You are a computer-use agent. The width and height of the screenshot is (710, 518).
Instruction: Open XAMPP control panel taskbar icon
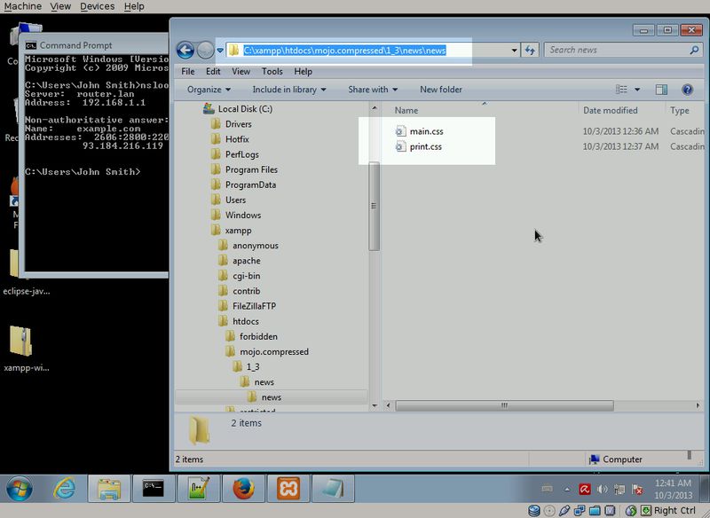pyautogui.click(x=289, y=489)
